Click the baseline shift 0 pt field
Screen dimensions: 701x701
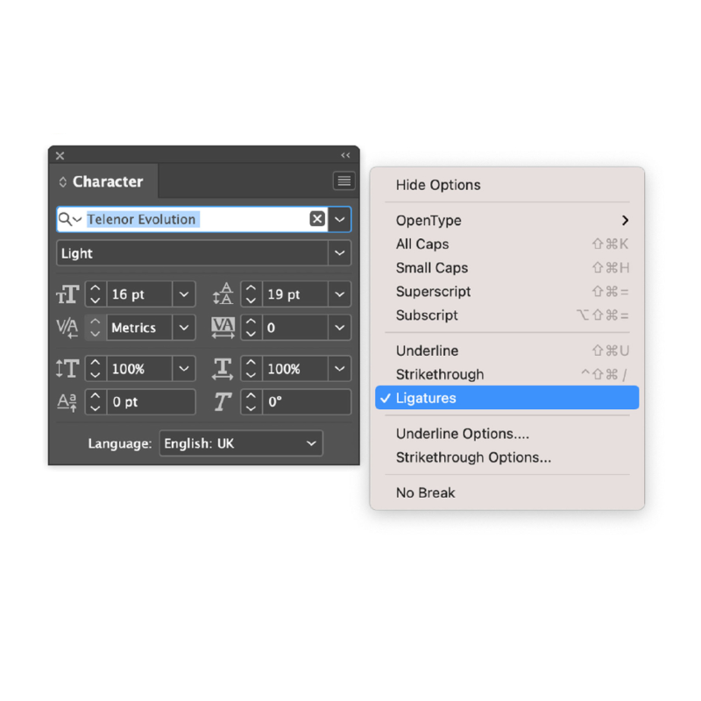(x=151, y=402)
